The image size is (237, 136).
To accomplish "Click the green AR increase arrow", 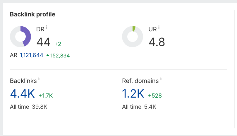I will pos(48,55).
